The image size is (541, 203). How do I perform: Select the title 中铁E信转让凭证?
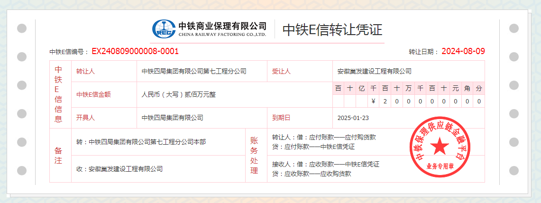[x=332, y=29]
